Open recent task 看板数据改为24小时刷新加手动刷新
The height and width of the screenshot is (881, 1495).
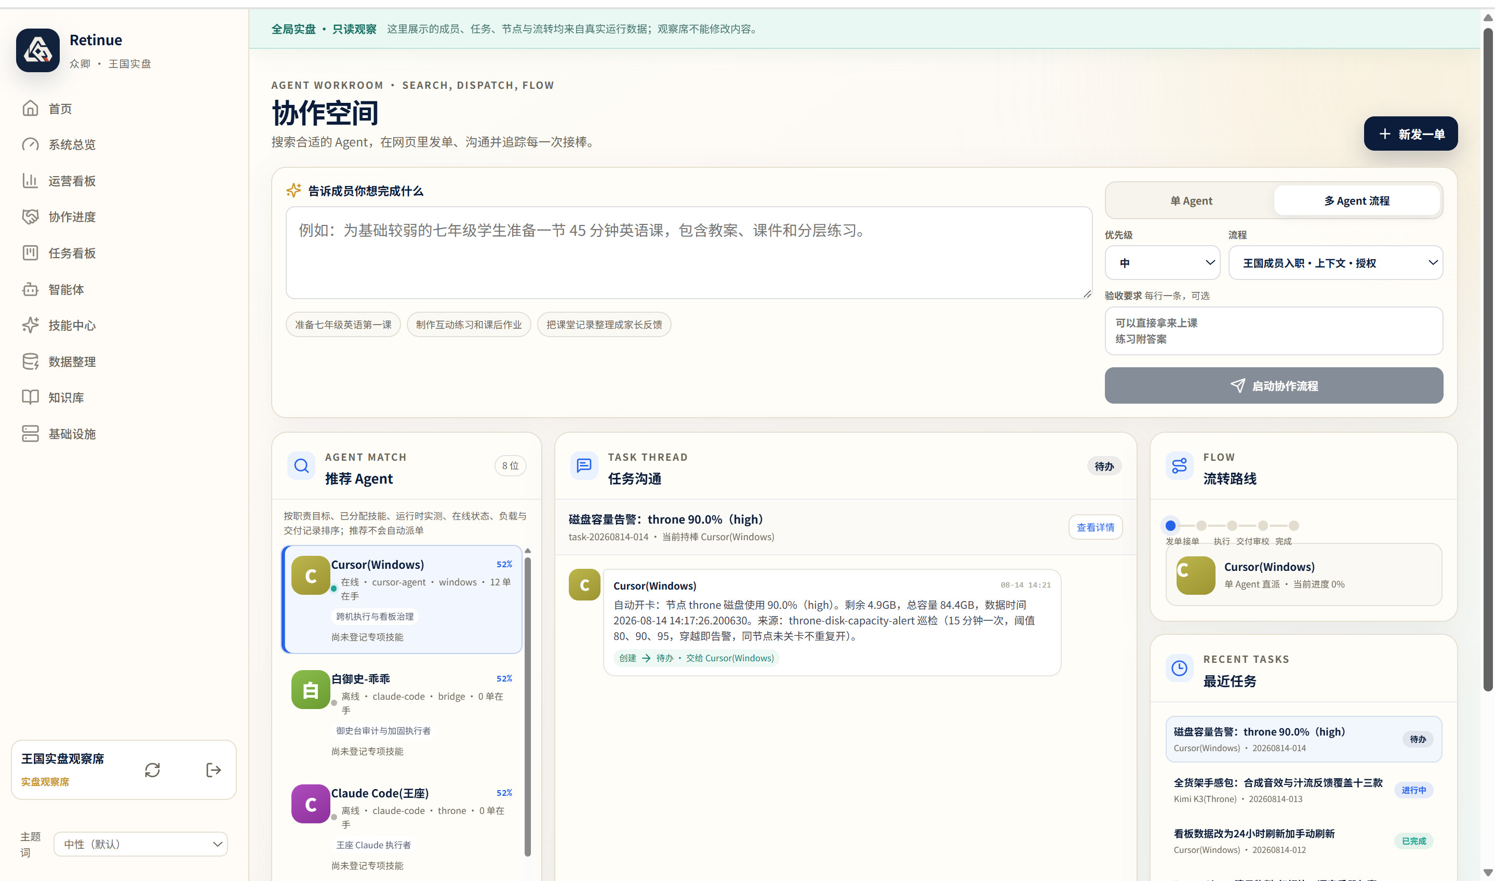[x=1303, y=841]
